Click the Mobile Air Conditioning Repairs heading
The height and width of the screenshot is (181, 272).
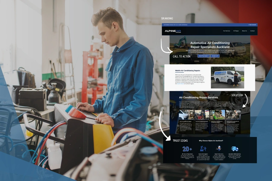pyautogui.click(x=187, y=71)
